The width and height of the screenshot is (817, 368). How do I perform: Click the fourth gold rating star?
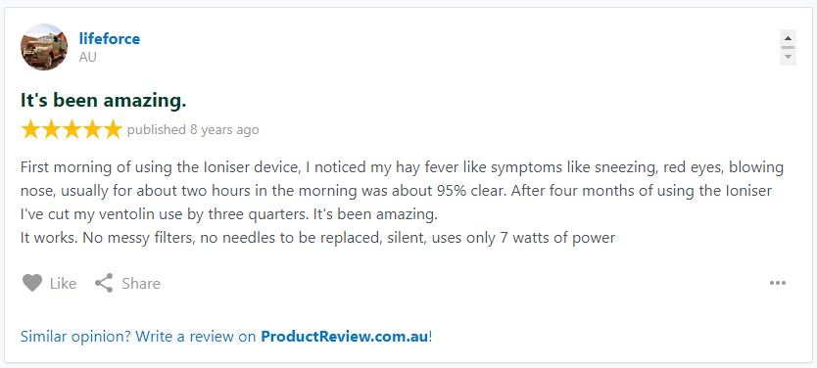coord(92,129)
